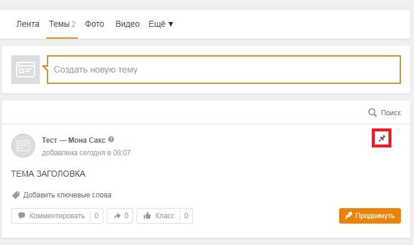Open the Темы tab
414x245 pixels.
click(x=61, y=24)
